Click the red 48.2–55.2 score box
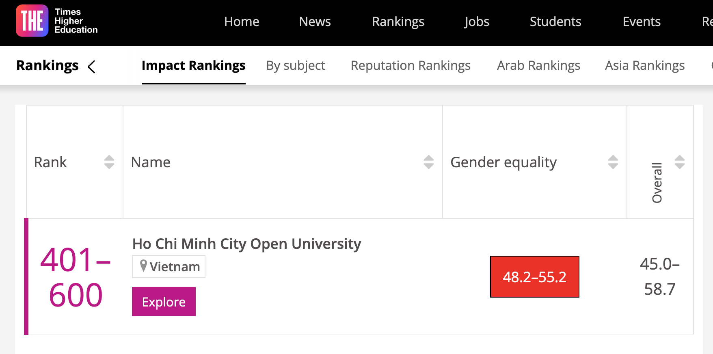Viewport: 713px width, 354px height. pyautogui.click(x=534, y=277)
